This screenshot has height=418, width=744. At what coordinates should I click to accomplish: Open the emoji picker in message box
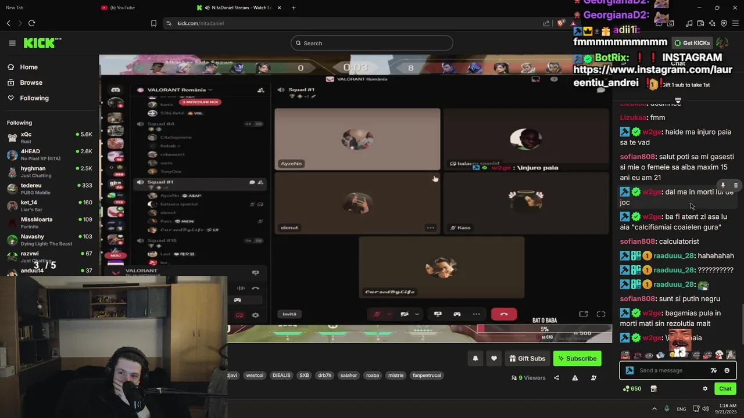(727, 370)
